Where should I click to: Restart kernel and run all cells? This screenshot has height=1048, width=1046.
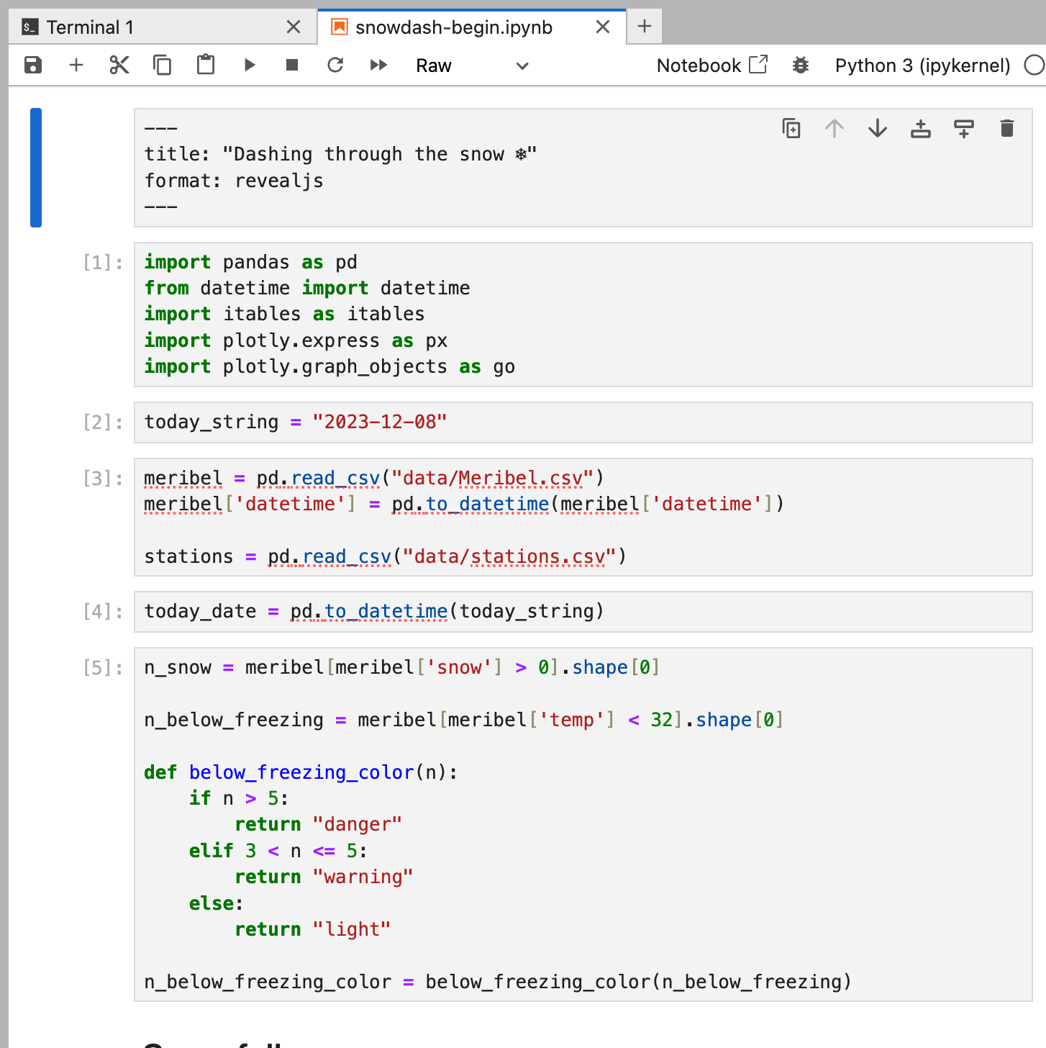tap(378, 65)
